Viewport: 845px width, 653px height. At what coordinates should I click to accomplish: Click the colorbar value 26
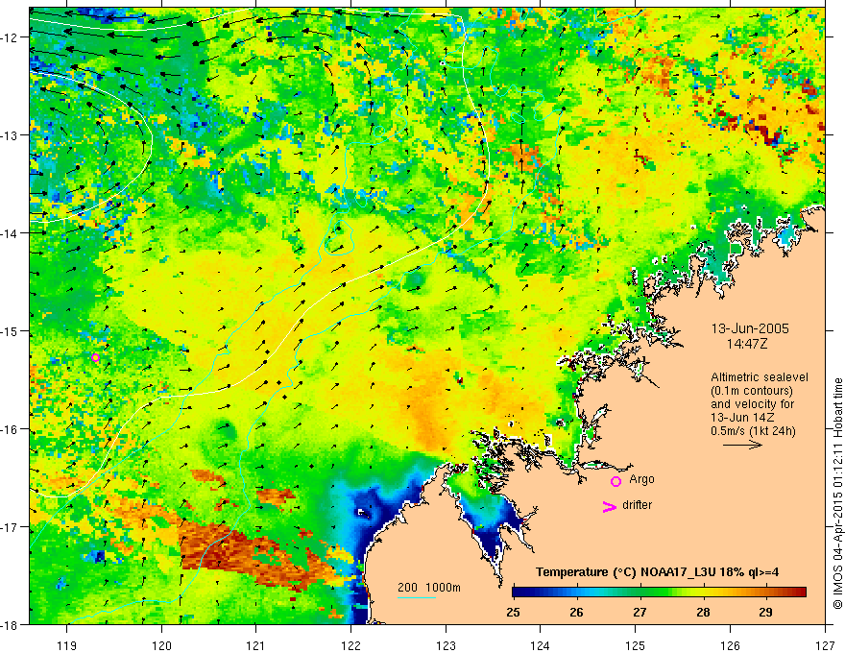coord(576,612)
